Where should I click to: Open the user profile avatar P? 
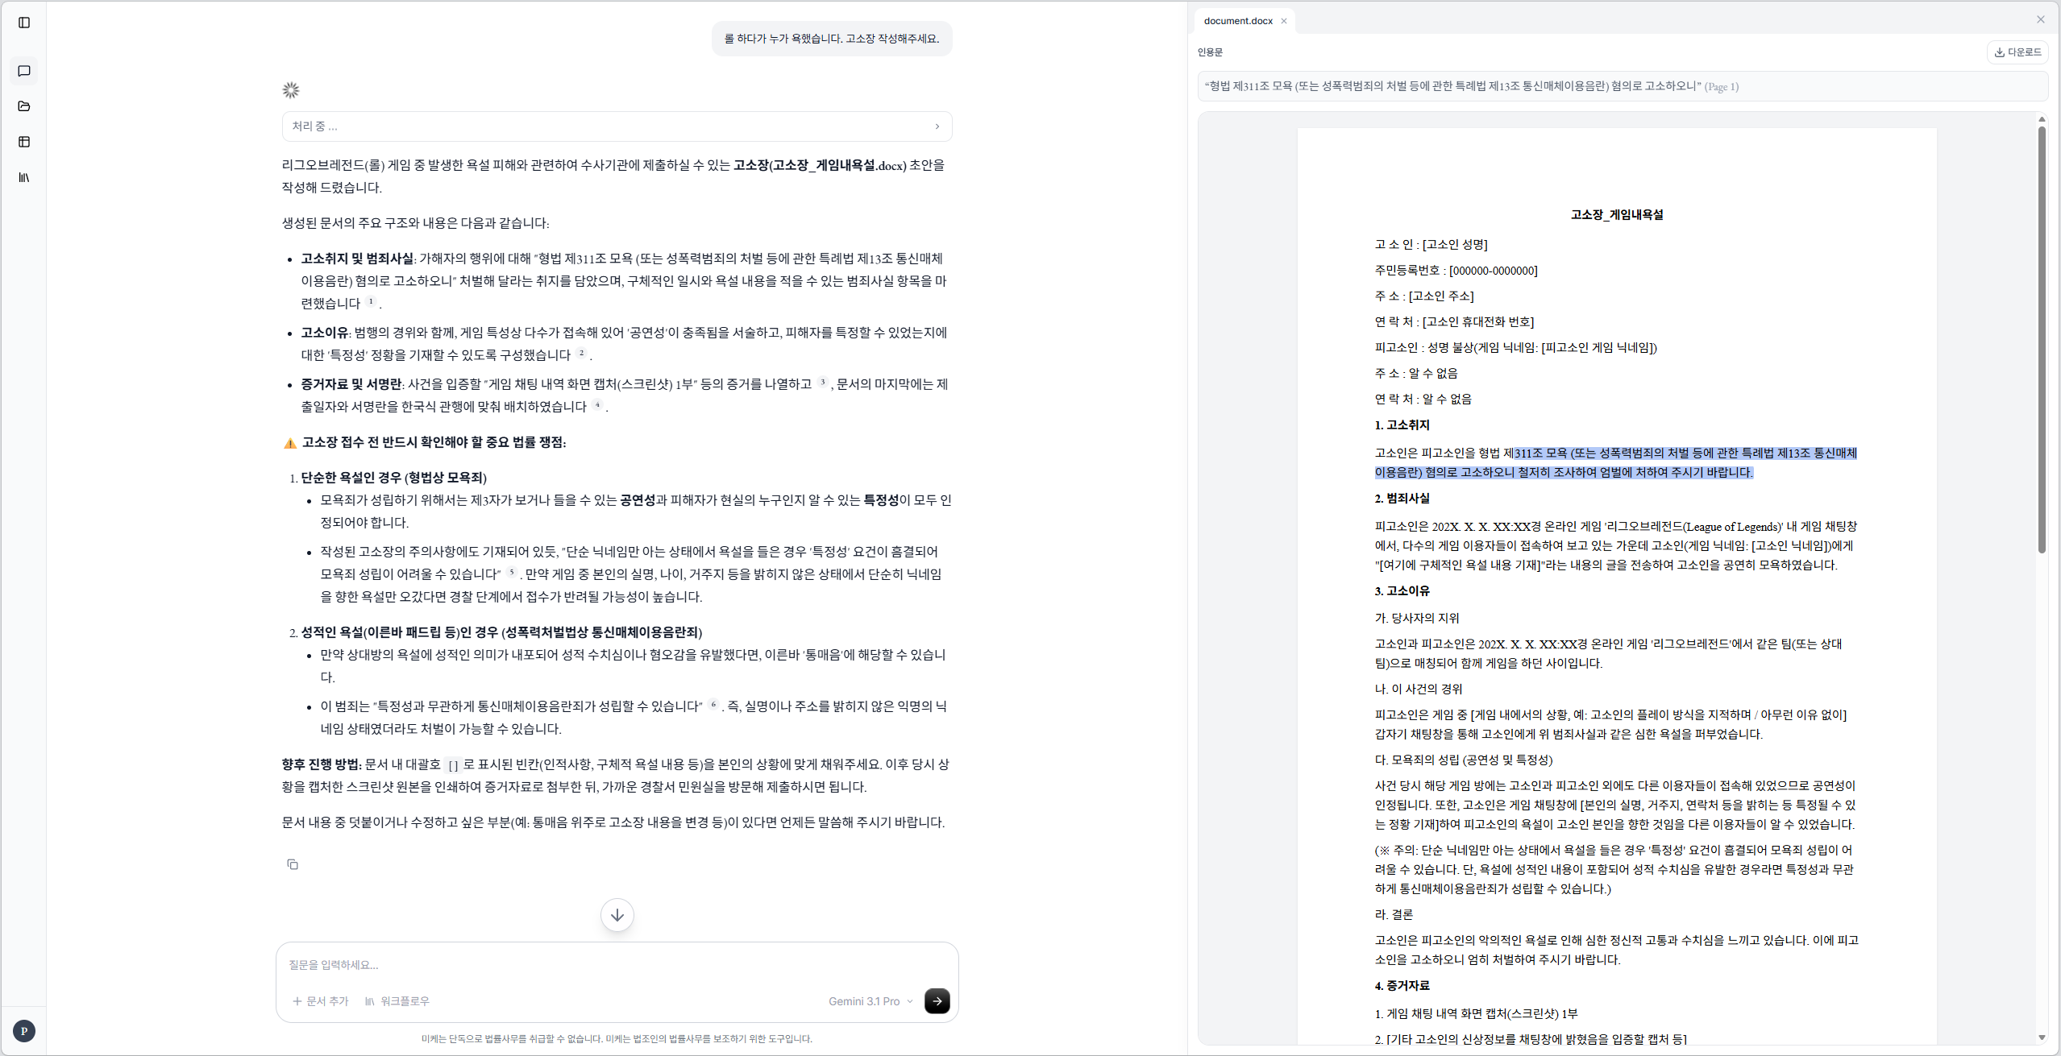(24, 1030)
